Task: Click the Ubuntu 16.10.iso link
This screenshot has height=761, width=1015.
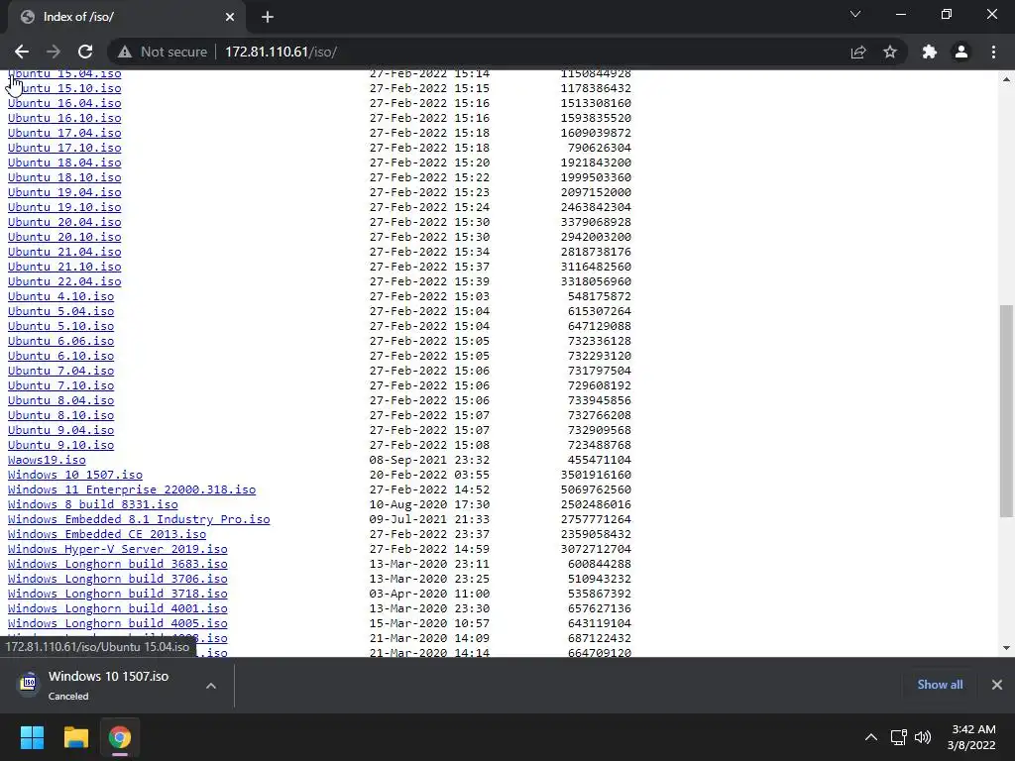Action: [64, 118]
